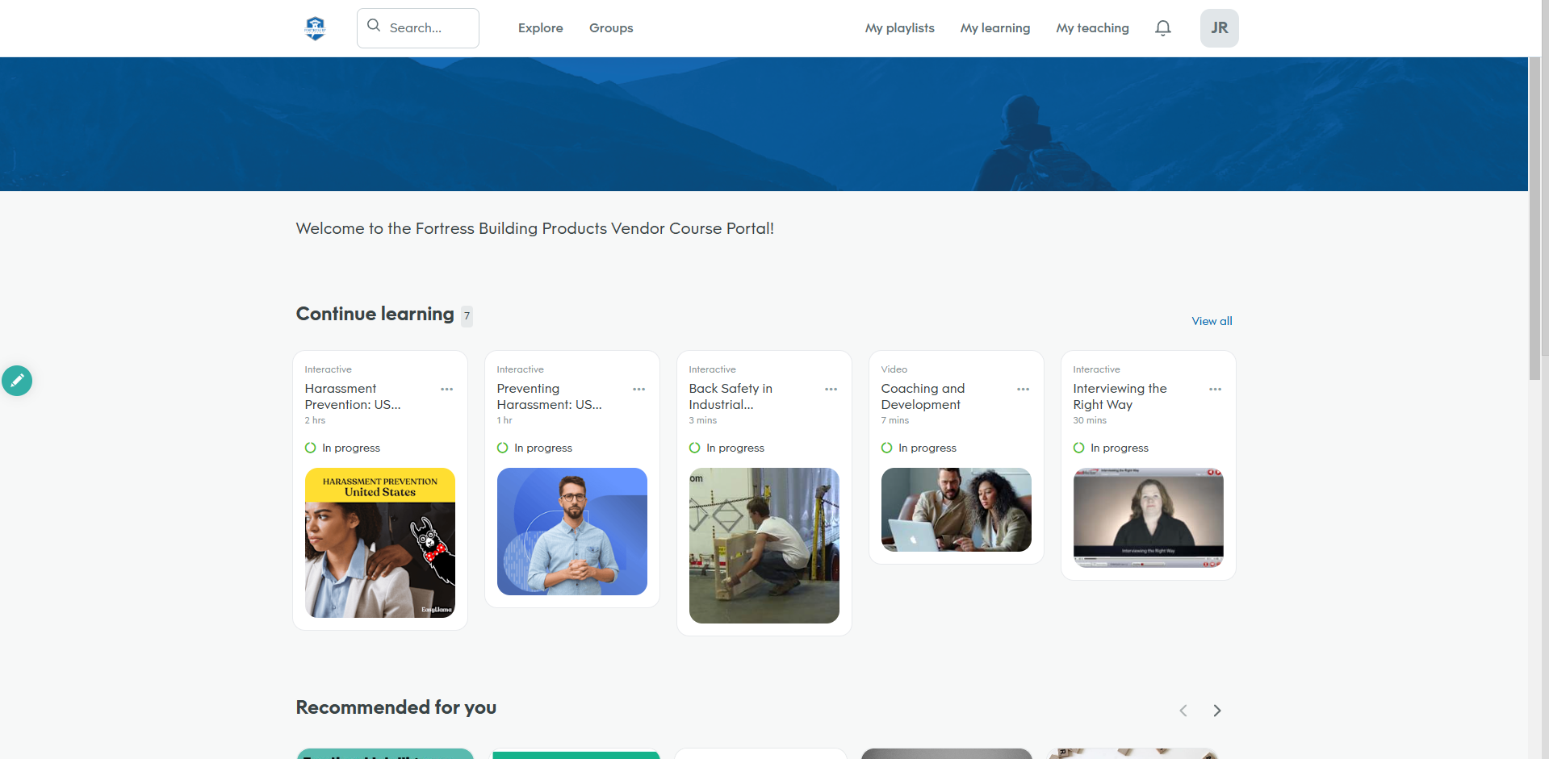Open the My teaching page

[1092, 28]
